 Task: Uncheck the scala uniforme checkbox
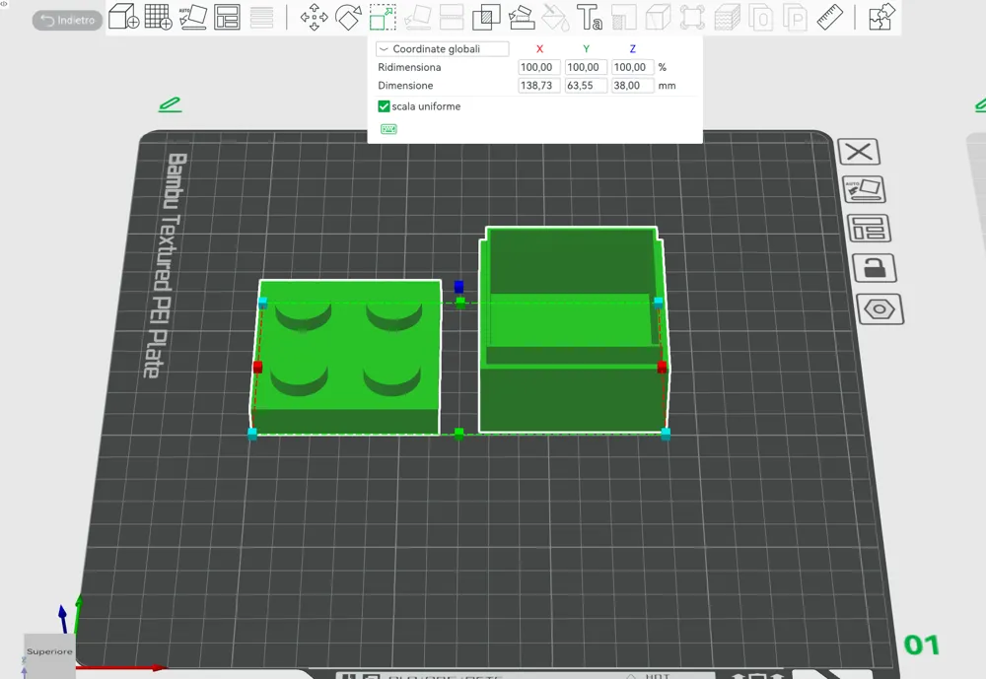[x=384, y=106]
